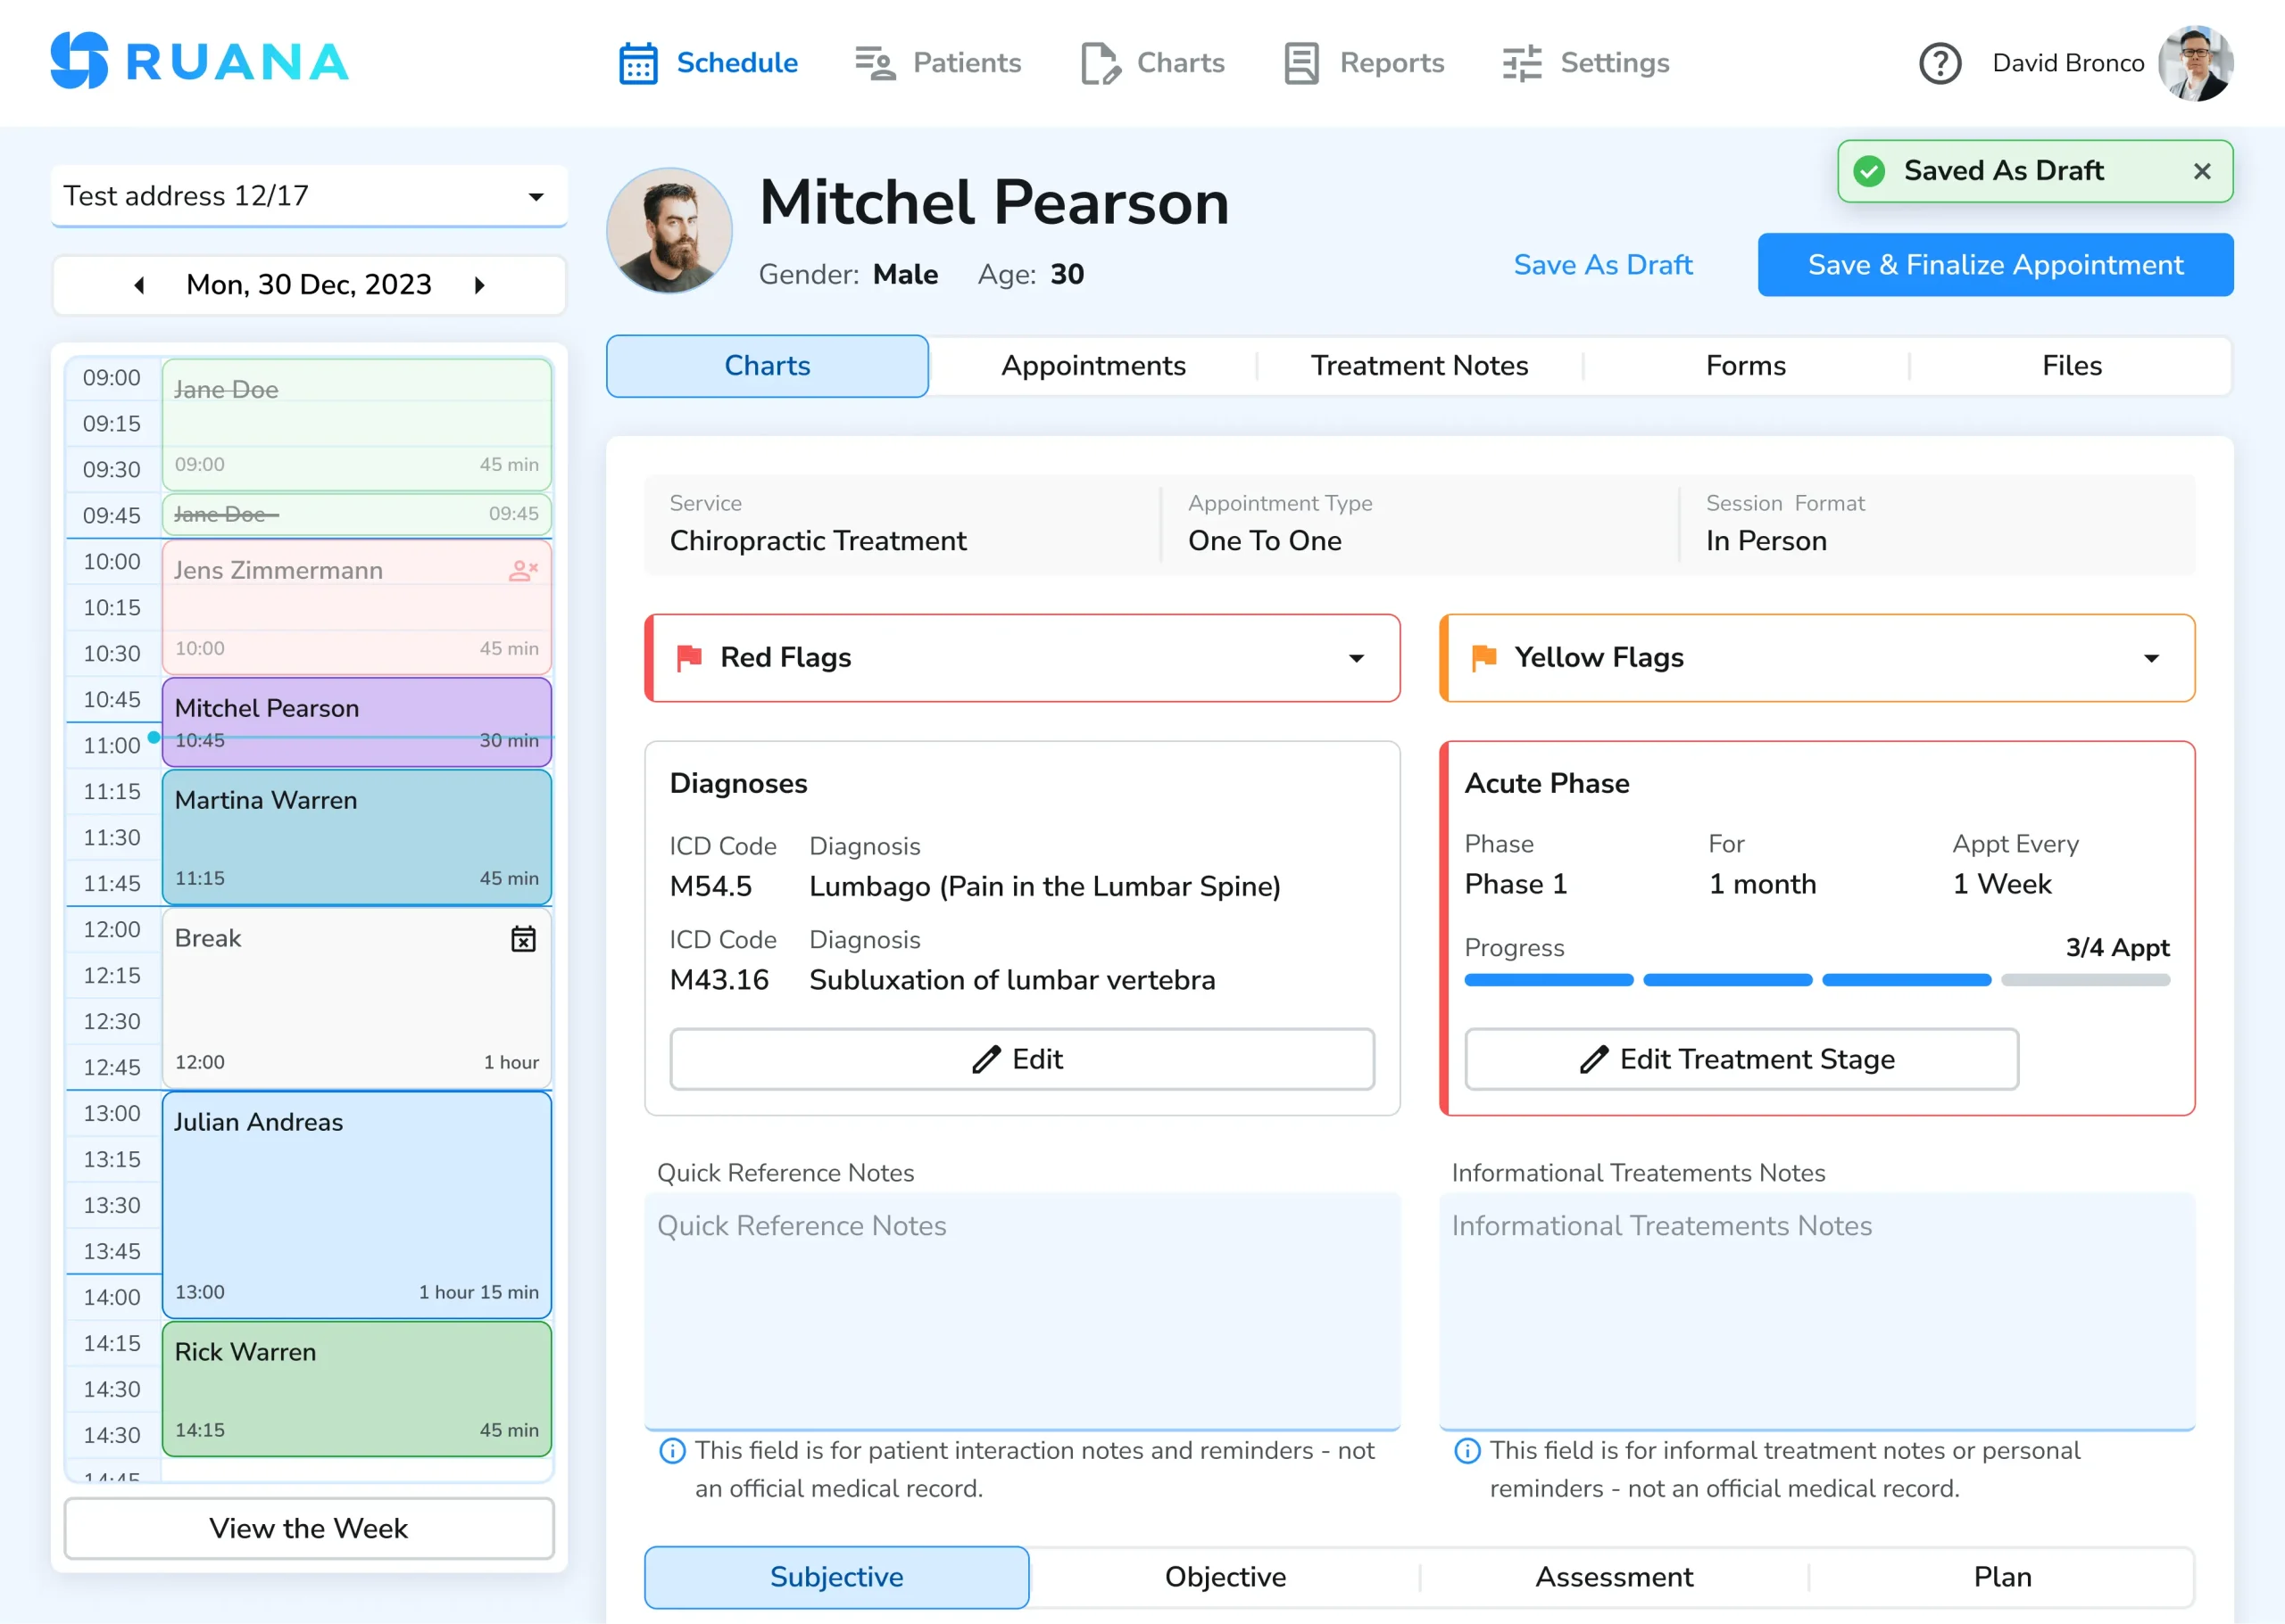Open the Files tab
The image size is (2285, 1624).
click(2072, 366)
